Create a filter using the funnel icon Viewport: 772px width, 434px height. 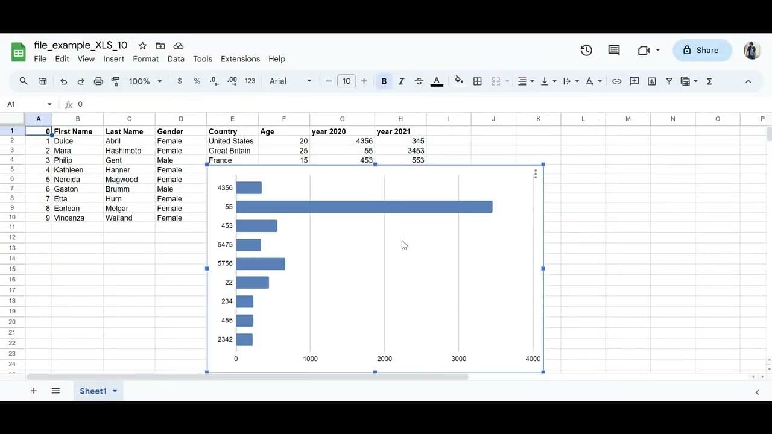tap(669, 81)
